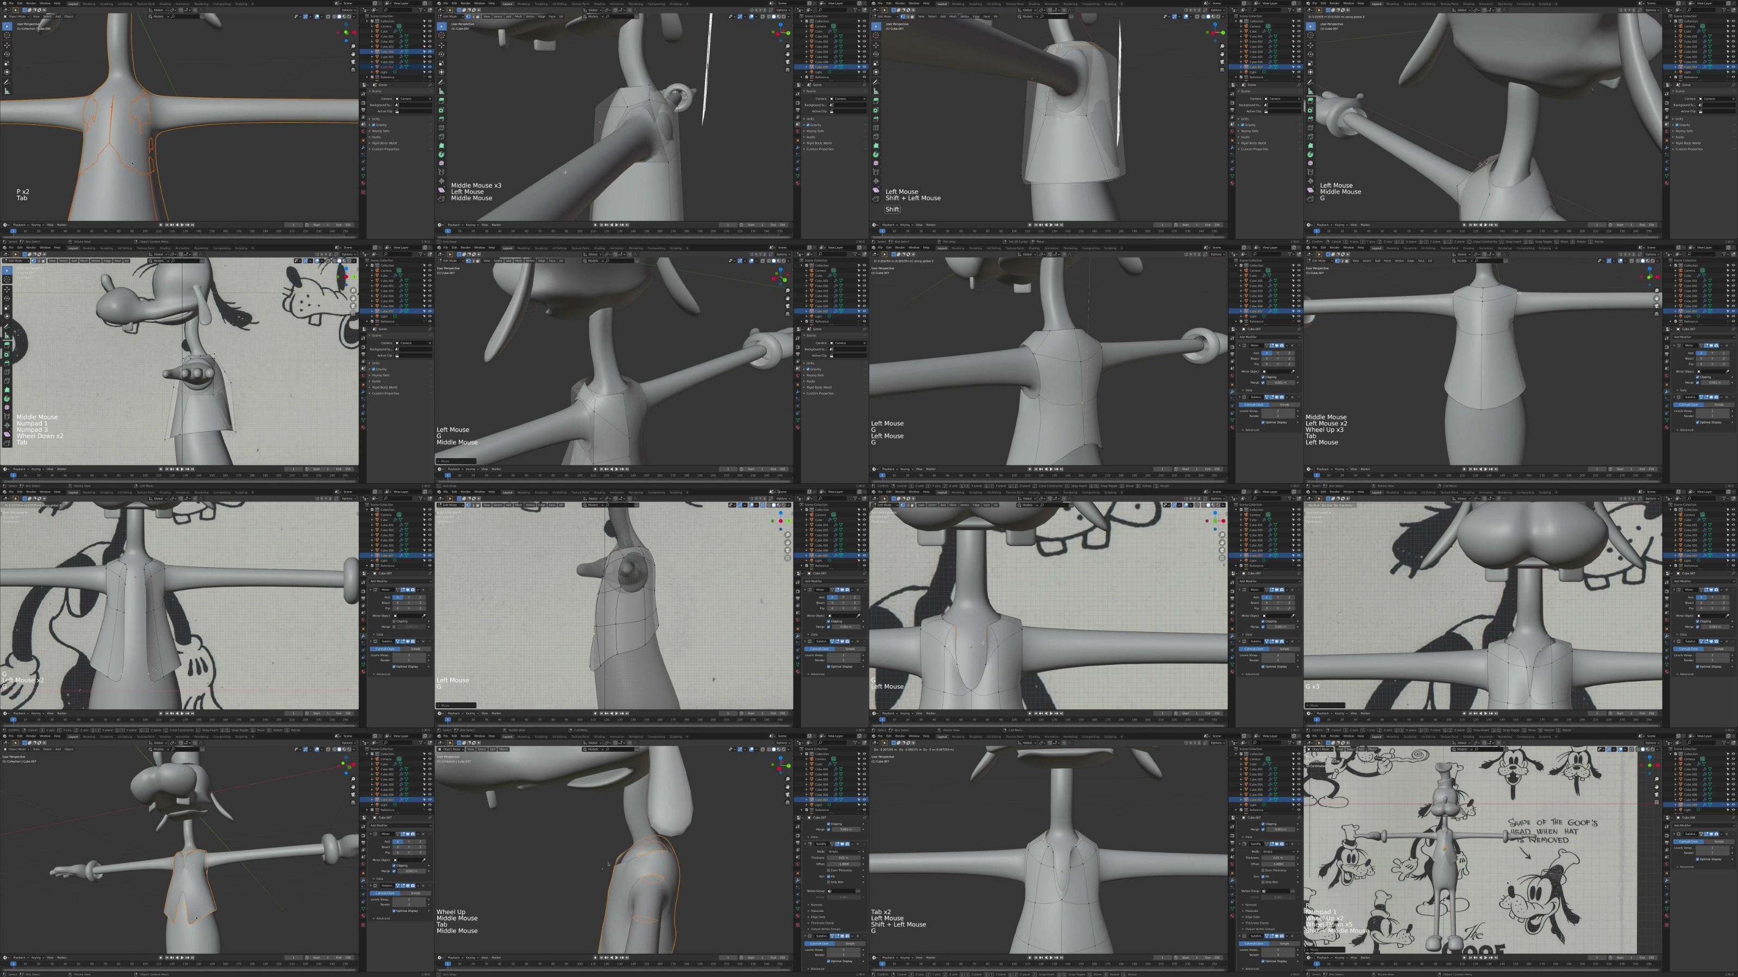Toggle Merge checkbox in the 'Tab x2' frame
This screenshot has width=1738, height=977.
(1263, 829)
